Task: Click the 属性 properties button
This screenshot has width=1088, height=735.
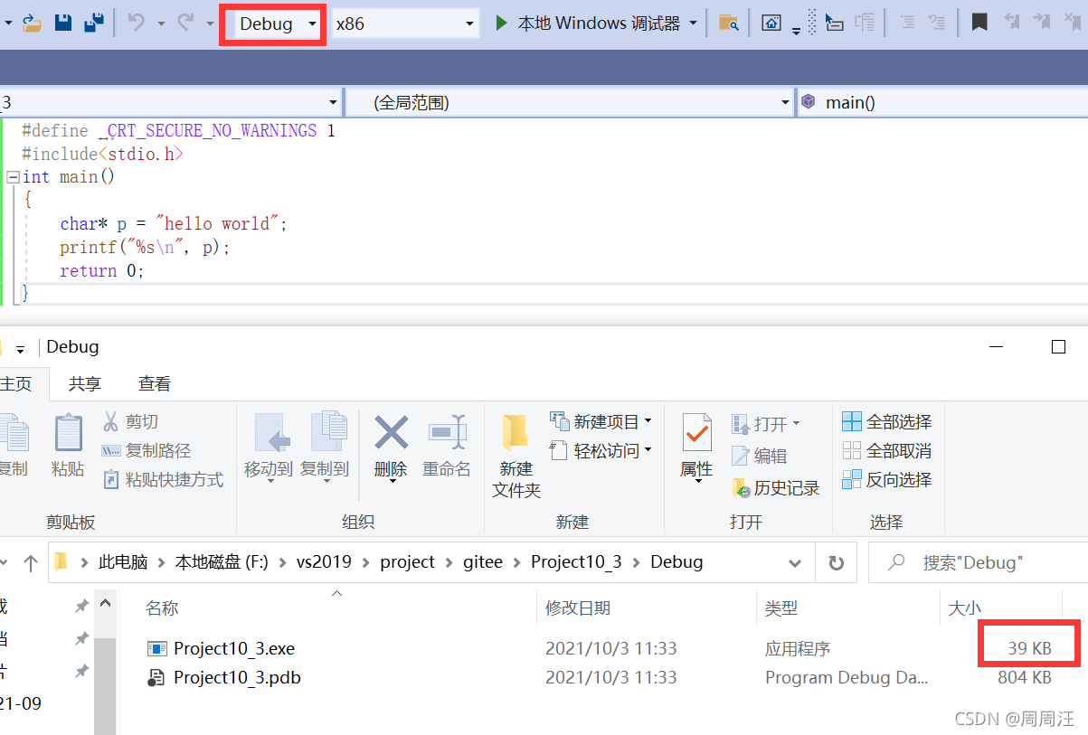Action: 697,447
